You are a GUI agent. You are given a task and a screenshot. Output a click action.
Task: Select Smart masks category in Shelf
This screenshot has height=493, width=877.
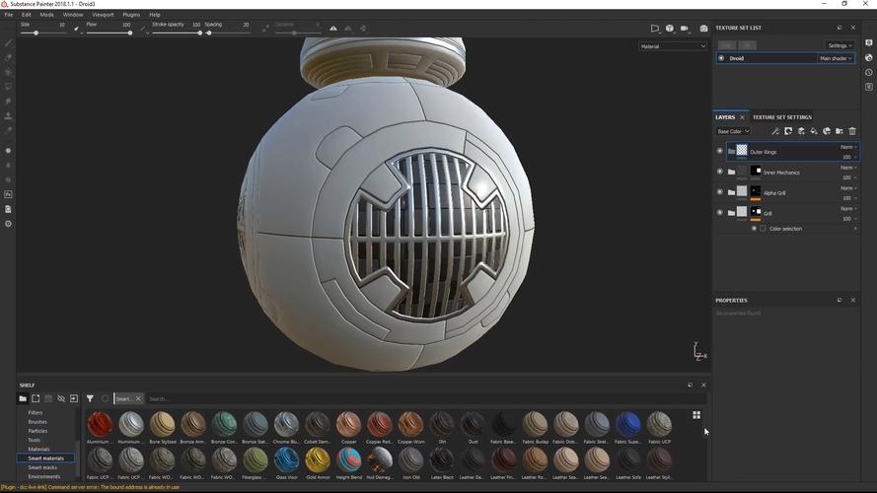click(42, 467)
